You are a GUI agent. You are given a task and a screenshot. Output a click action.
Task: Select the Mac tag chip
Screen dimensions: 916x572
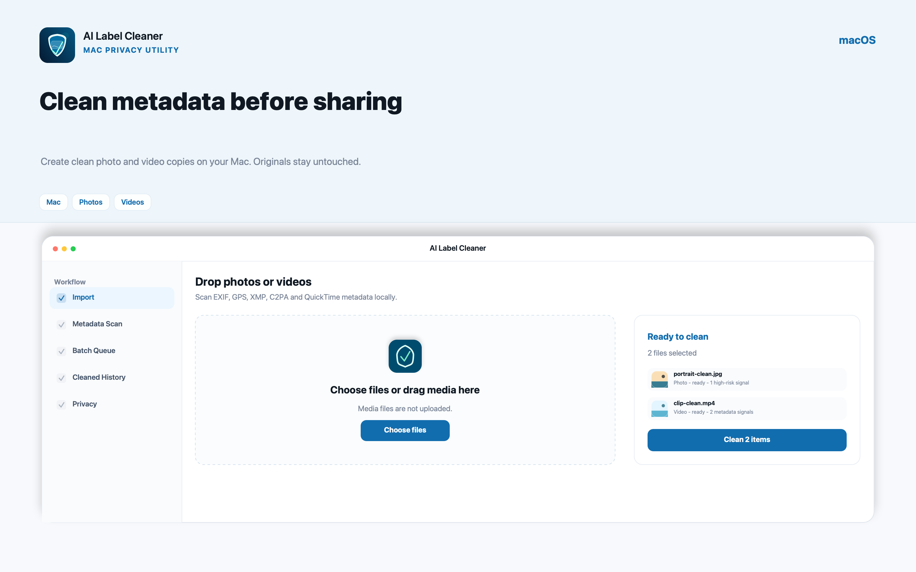(53, 202)
